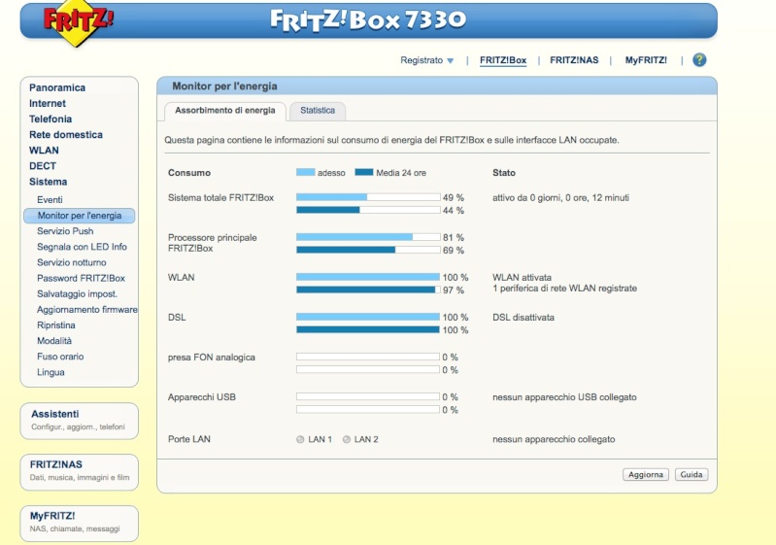776x545 pixels.
Task: Open the MyFRITZ! sidebar panel
Action: tap(80, 524)
